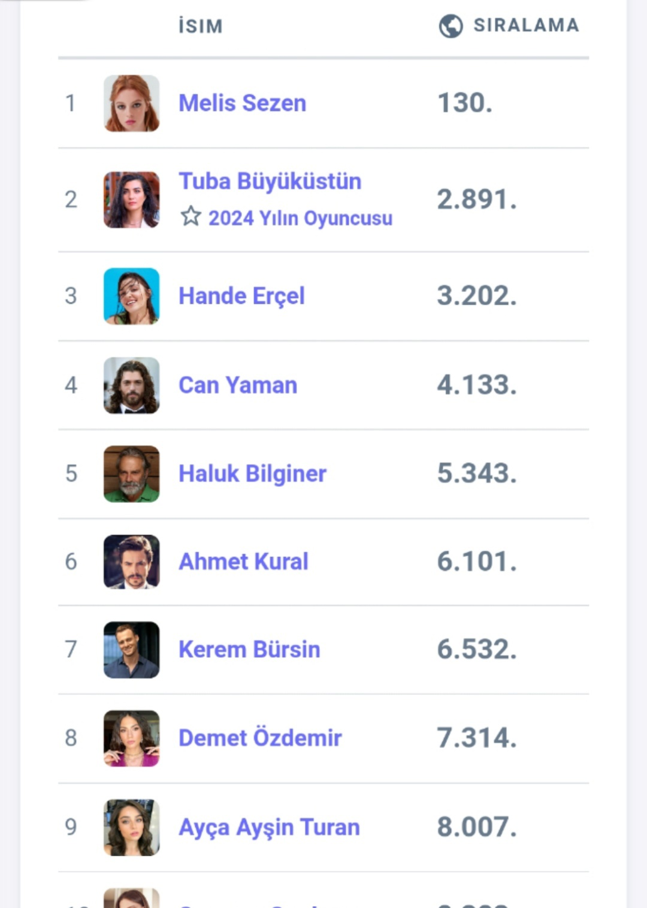
Task: Select the Ahmet Kural name link
Action: pyautogui.click(x=243, y=562)
